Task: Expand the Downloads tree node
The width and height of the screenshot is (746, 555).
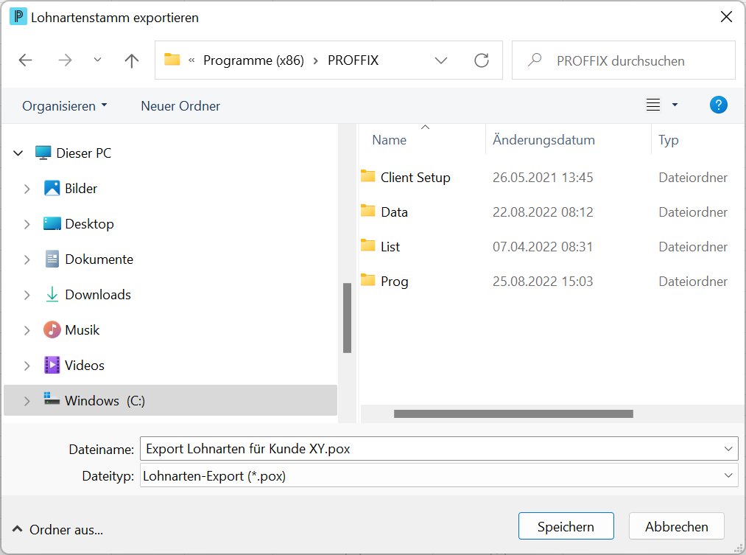Action: [x=27, y=295]
